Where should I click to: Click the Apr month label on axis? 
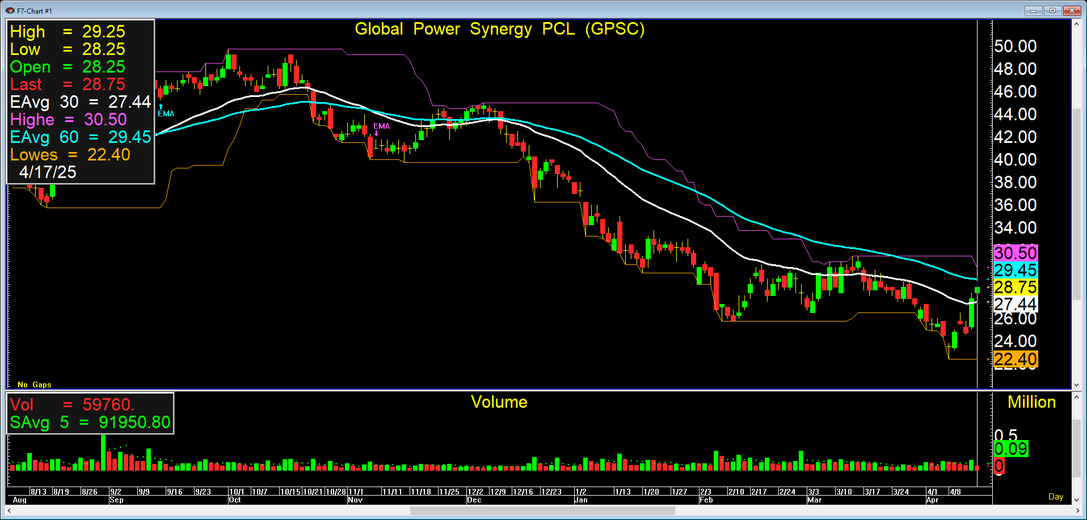point(933,500)
